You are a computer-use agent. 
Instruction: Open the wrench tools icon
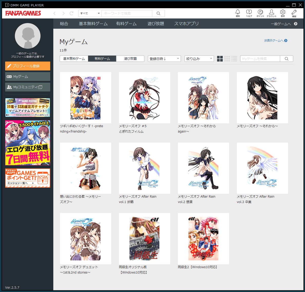[294, 13]
